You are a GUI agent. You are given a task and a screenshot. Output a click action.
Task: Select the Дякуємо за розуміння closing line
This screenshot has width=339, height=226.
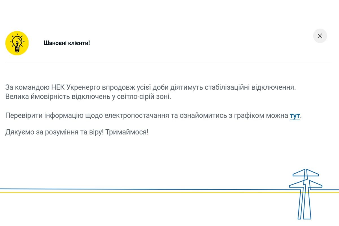[76, 131]
